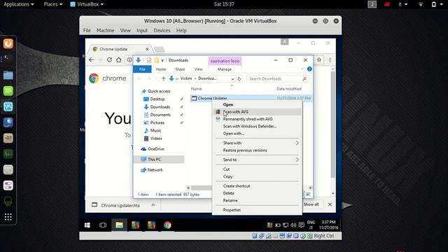Open Music in navigation pane
Viewport: 448px width, 252px height.
tap(155, 130)
